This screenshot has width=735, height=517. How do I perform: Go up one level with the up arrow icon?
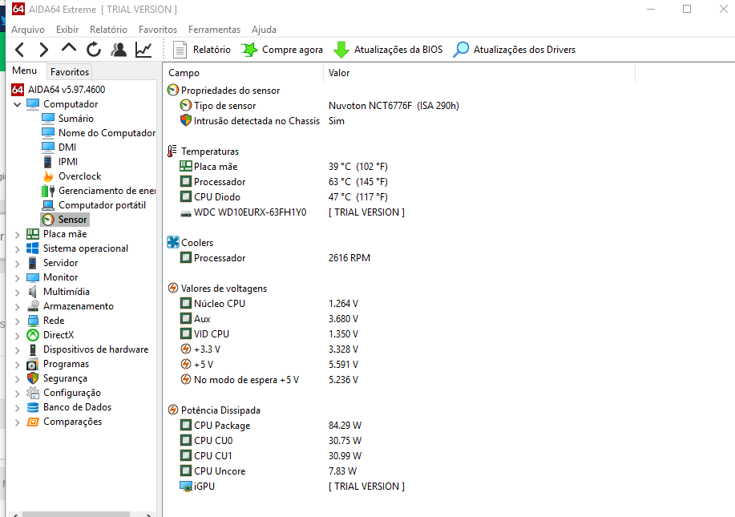68,48
